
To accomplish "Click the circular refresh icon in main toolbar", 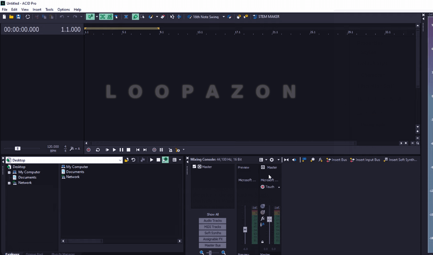I will 28,17.
